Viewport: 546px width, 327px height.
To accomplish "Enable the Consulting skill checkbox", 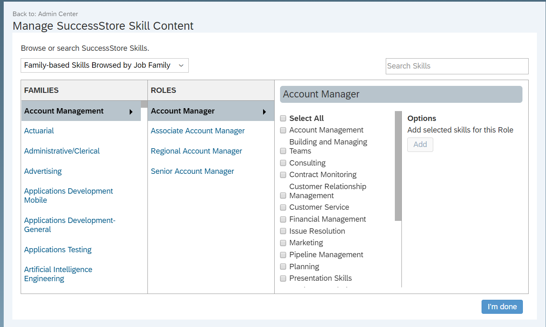I will [x=283, y=163].
